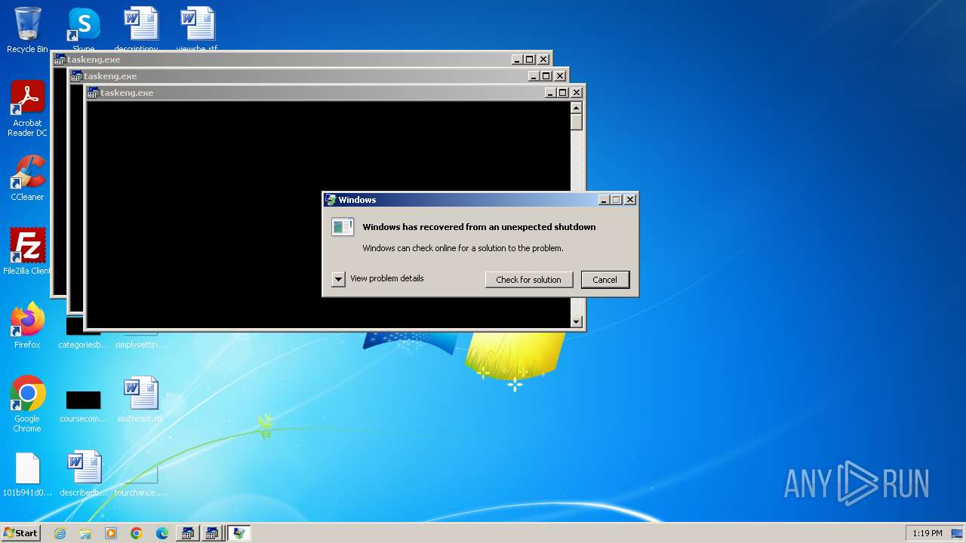Cancel the Windows recovery dialog
The image size is (966, 543).
point(605,279)
